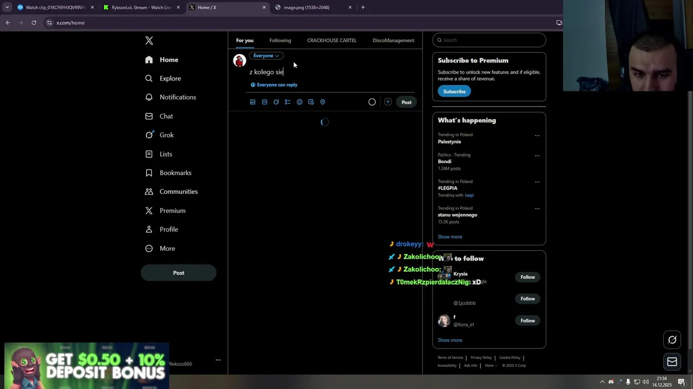Click Show more under trends

click(450, 237)
